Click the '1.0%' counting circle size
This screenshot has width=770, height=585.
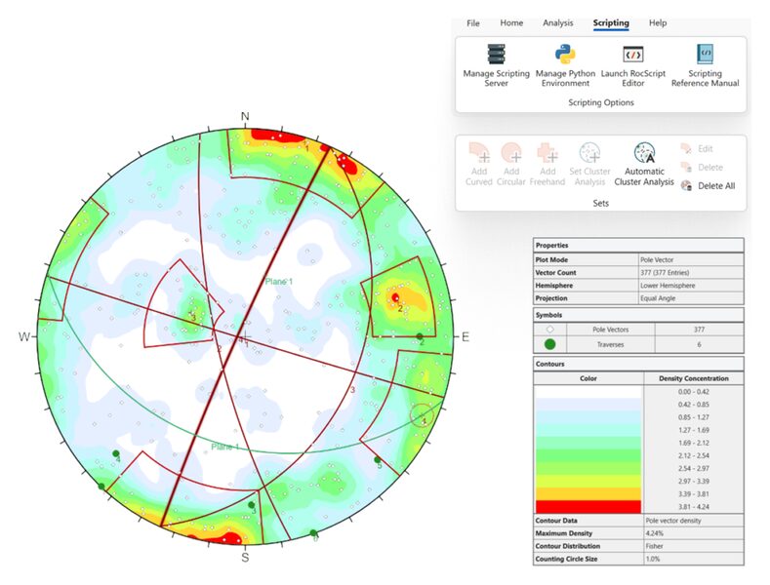653,559
